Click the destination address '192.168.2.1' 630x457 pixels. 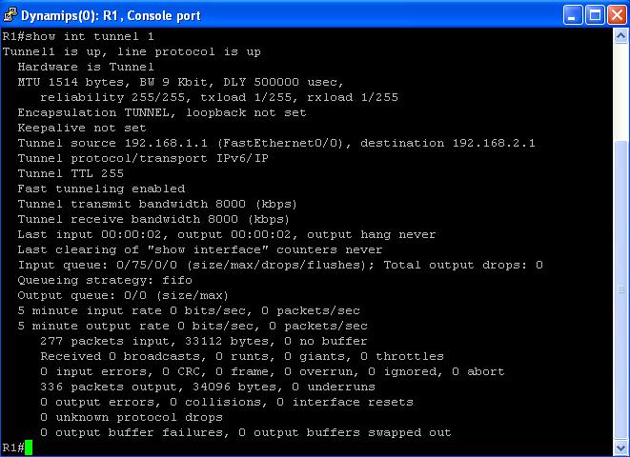(494, 143)
